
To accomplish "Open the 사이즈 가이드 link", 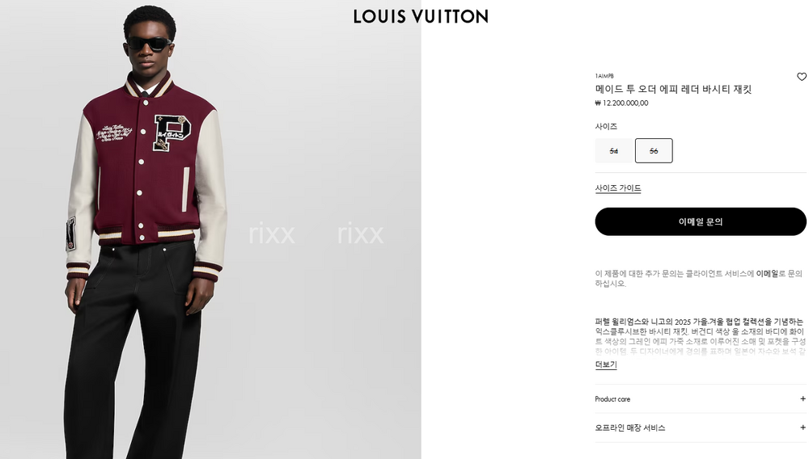I will tap(617, 188).
